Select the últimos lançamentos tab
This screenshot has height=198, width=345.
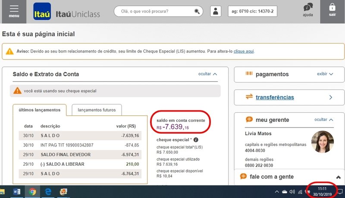[39, 110]
